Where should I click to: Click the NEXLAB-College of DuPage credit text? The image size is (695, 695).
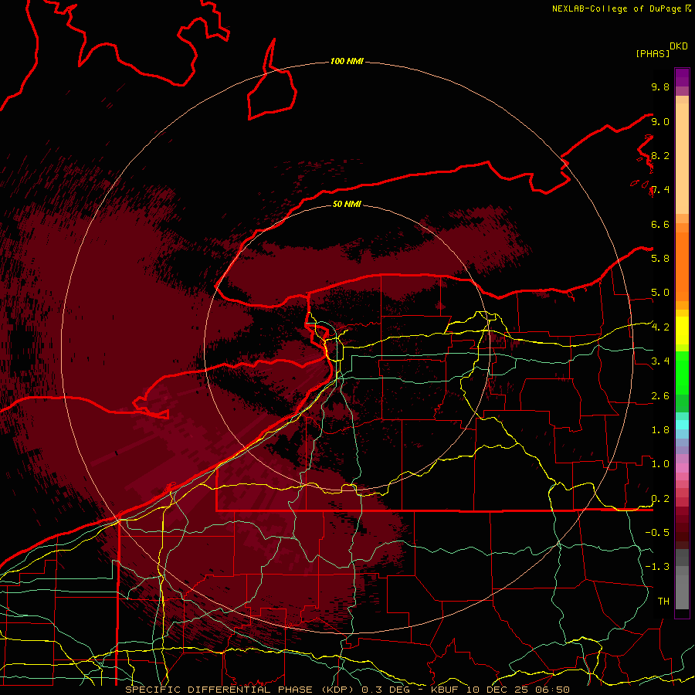618,8
